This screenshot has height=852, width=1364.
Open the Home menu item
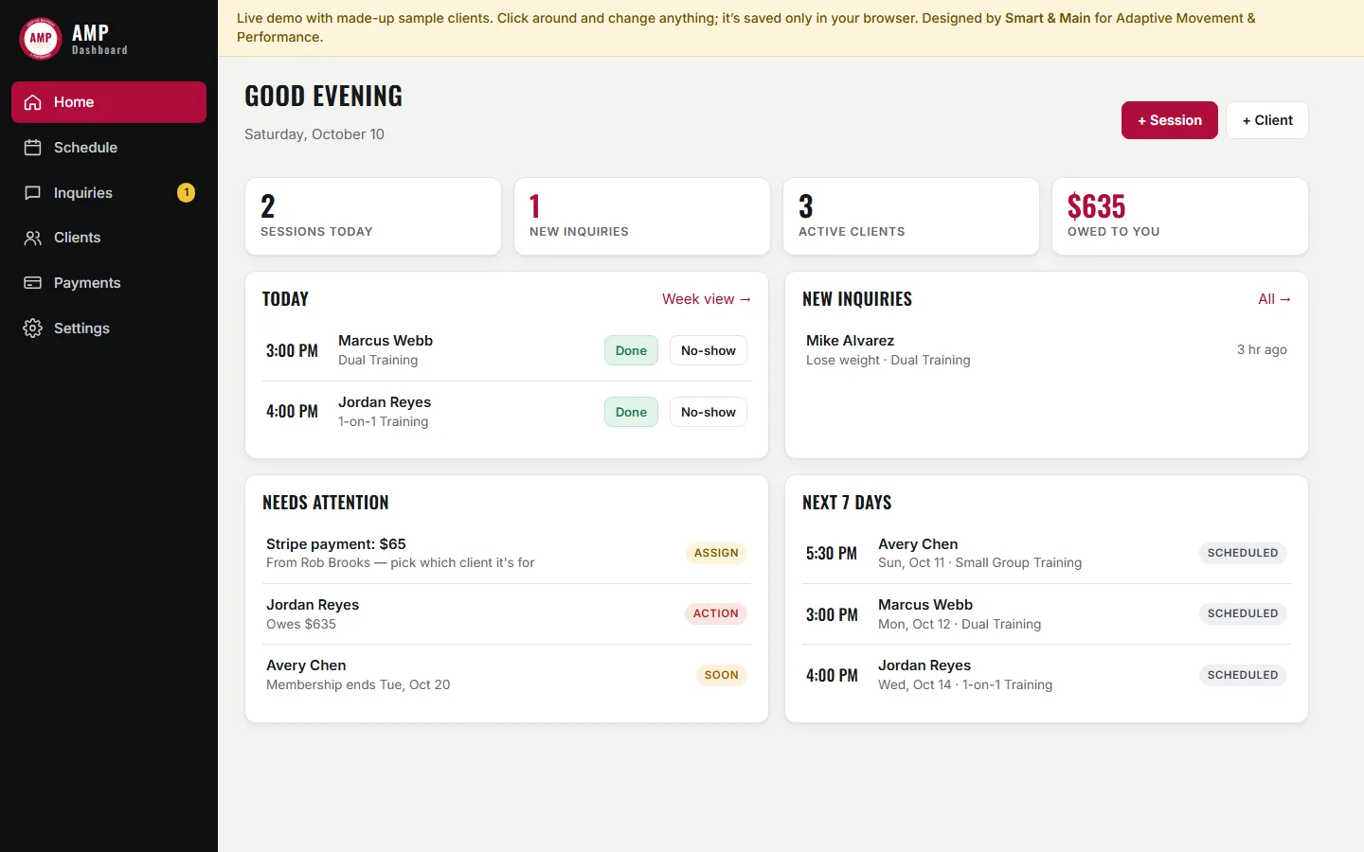click(x=109, y=102)
